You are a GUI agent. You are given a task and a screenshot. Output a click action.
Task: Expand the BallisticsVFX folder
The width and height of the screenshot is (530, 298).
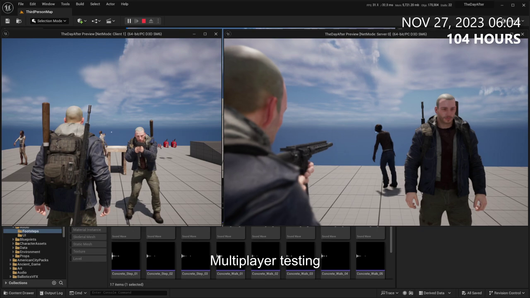click(11, 276)
